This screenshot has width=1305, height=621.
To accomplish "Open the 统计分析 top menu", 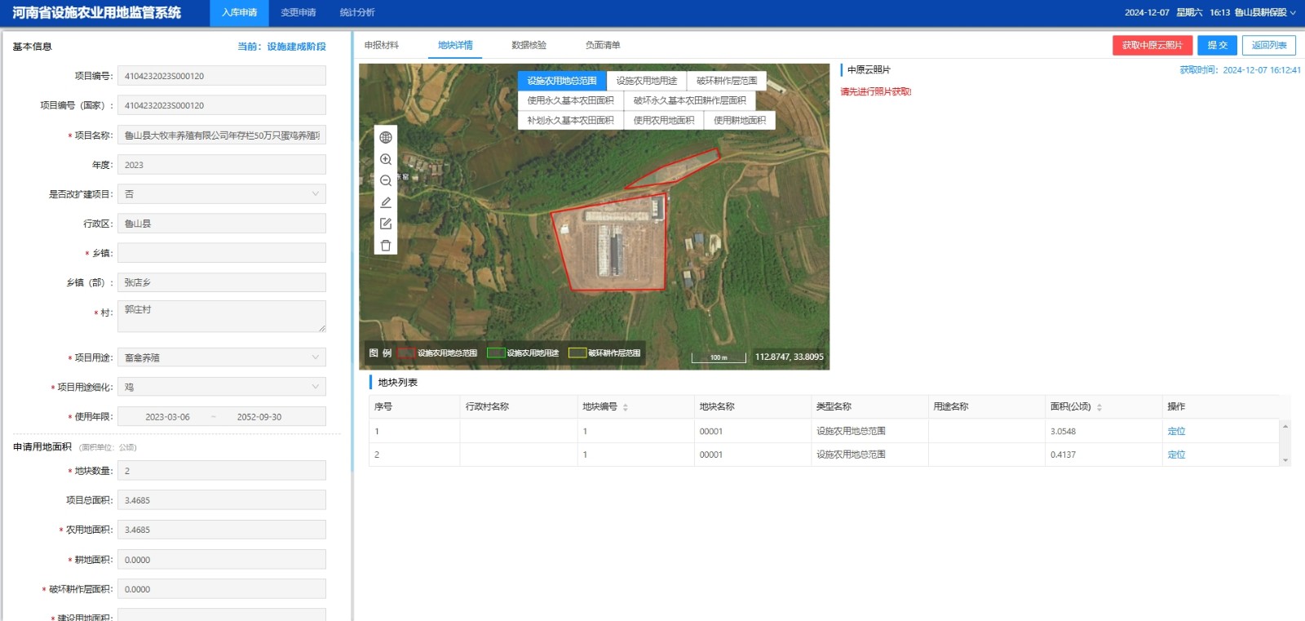I will pos(357,13).
